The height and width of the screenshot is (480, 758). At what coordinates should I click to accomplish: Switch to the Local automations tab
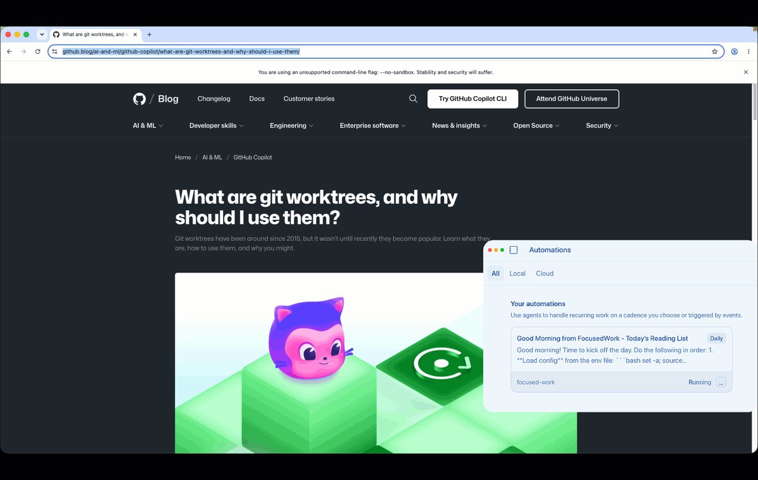(x=517, y=273)
